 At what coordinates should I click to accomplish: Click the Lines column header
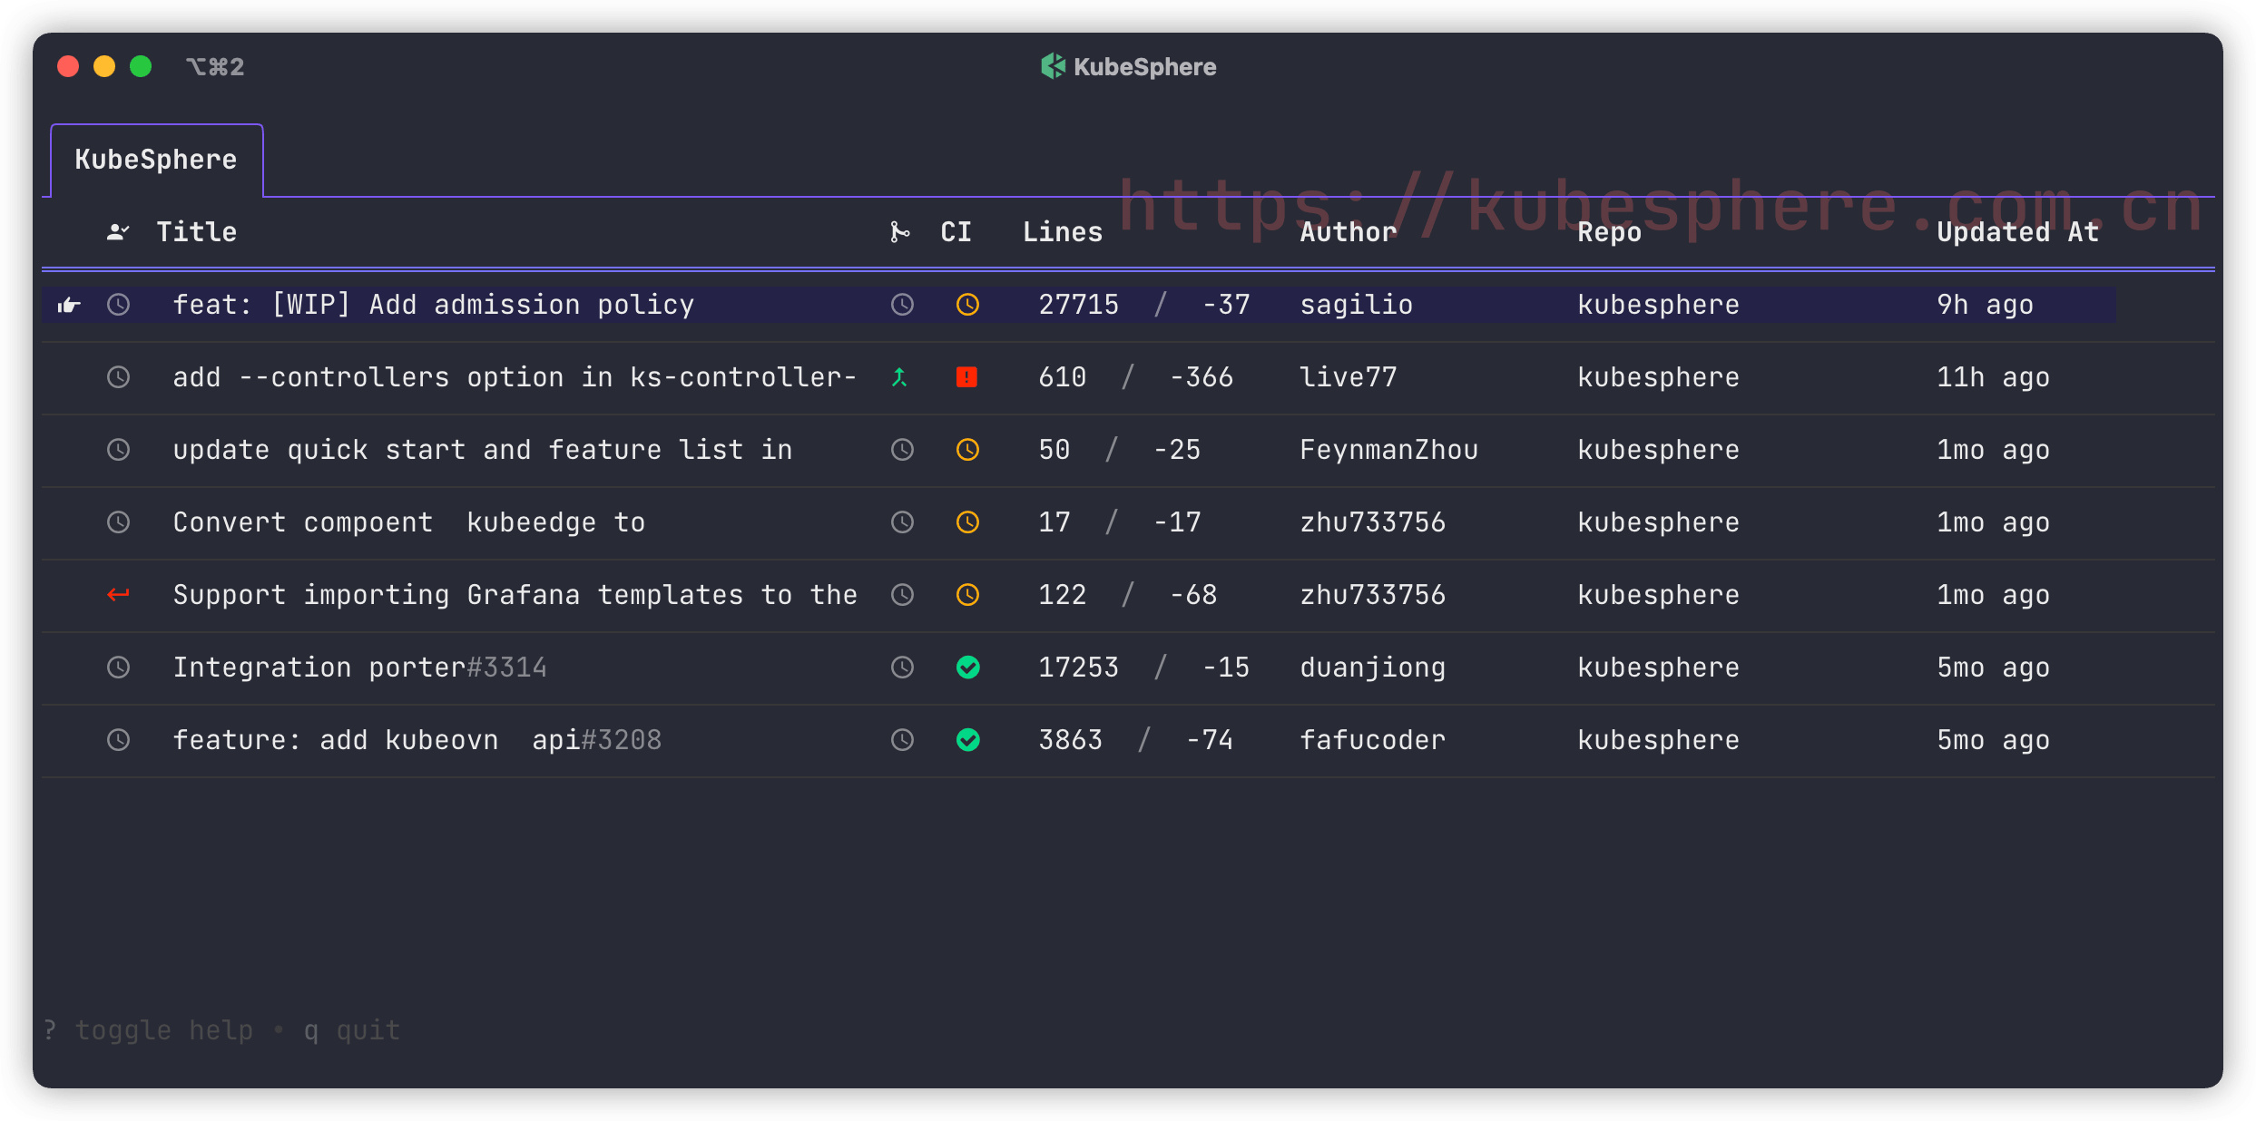click(x=1062, y=232)
